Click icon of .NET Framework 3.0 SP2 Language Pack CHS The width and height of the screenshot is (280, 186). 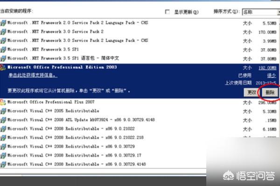(x=3, y=41)
